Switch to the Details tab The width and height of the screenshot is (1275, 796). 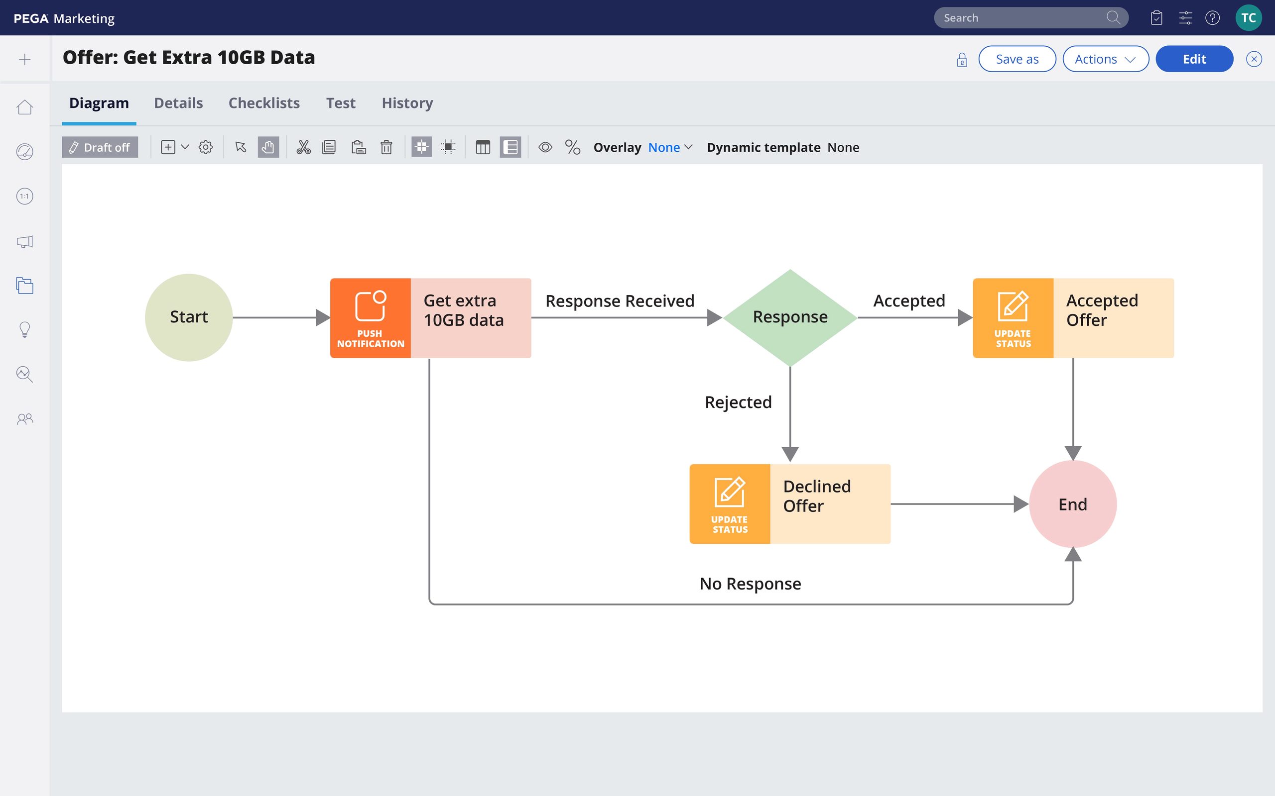[178, 103]
